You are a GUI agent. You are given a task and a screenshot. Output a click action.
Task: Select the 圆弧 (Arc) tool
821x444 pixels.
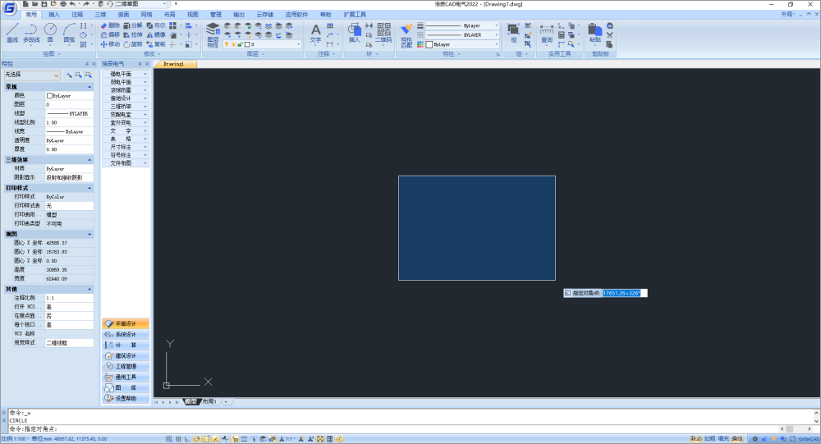click(x=69, y=33)
